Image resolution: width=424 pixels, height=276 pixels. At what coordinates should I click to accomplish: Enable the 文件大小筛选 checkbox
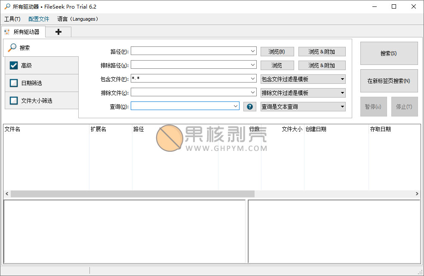[x=13, y=101]
